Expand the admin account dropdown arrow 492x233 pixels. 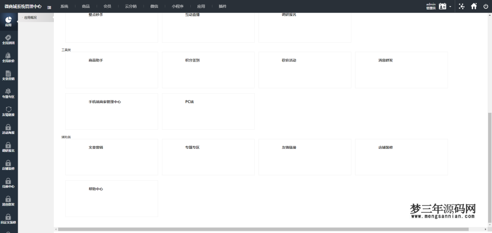pyautogui.click(x=450, y=7)
